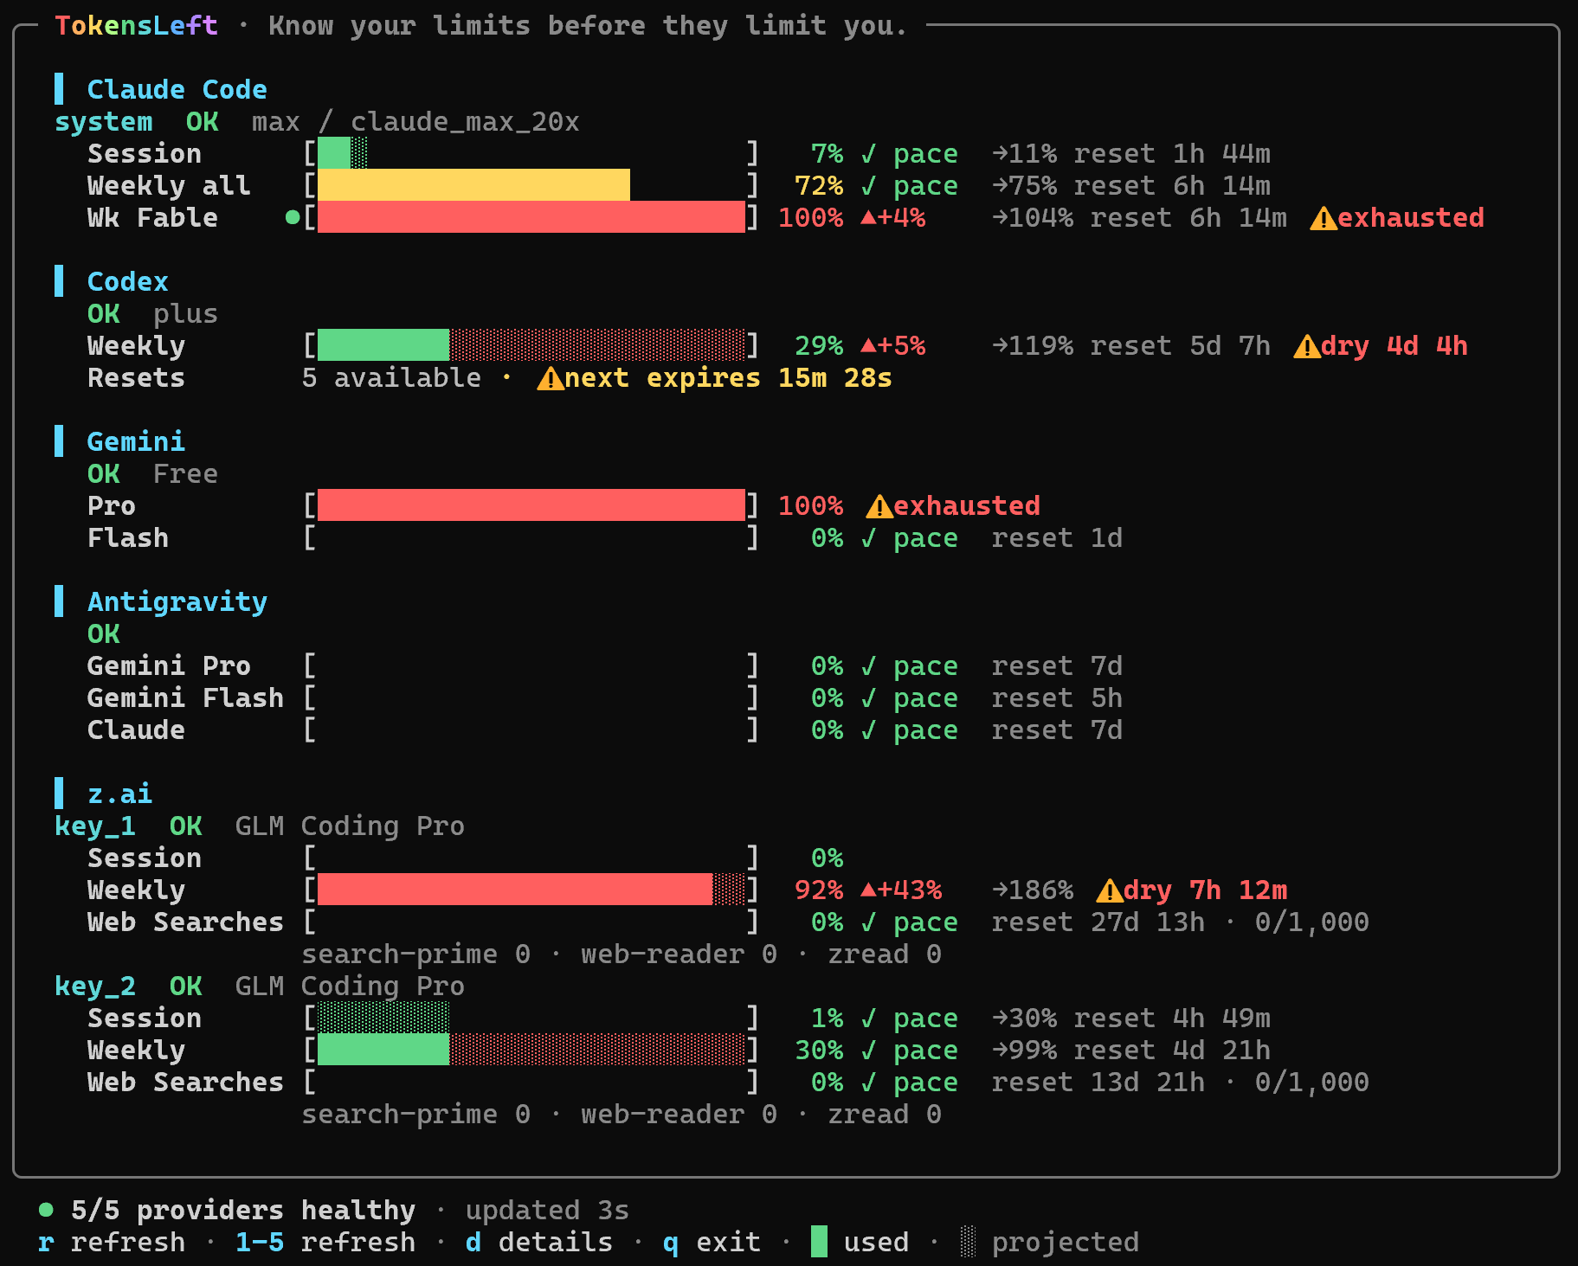1578x1266 pixels.
Task: Select the z.ai provider heading
Action: click(119, 794)
